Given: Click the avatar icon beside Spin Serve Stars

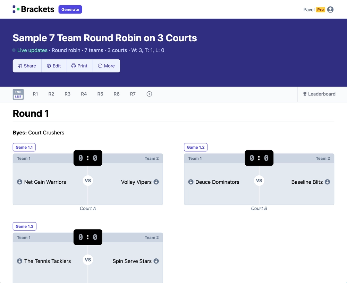Looking at the screenshot, I should [x=156, y=261].
